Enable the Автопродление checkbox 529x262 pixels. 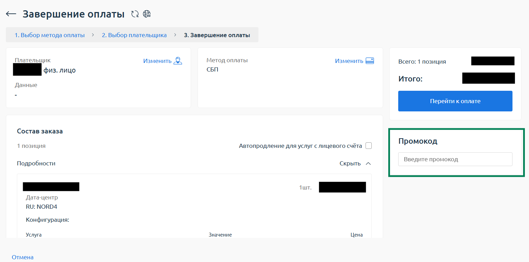pyautogui.click(x=369, y=146)
